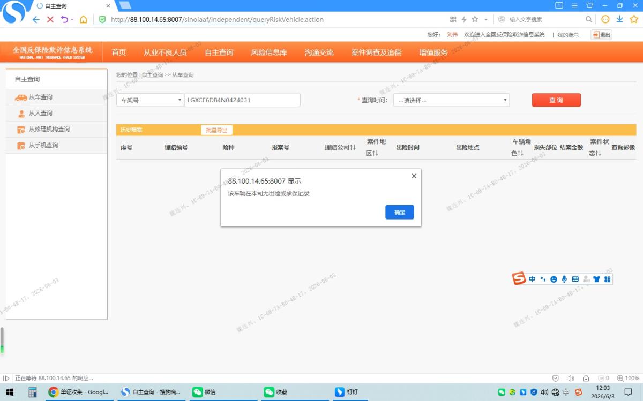The image size is (643, 401).
Task: Open the 首页 navigation menu
Action: [x=119, y=52]
